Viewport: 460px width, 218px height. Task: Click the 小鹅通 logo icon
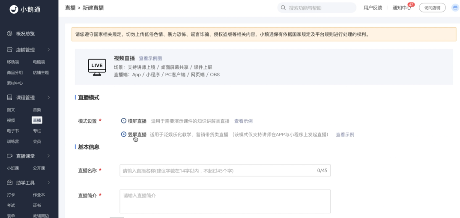14,9
